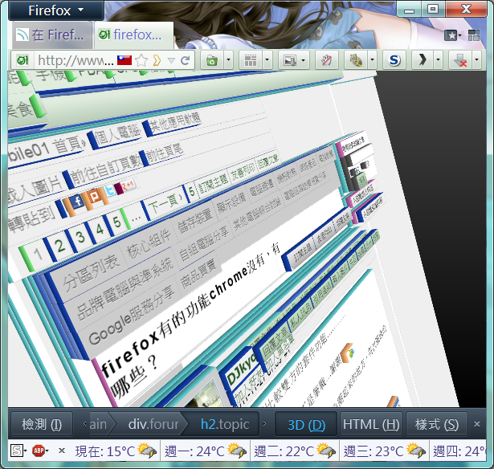The width and height of the screenshot is (494, 469).
Task: Click the blue S toolbar icon
Action: (x=394, y=60)
